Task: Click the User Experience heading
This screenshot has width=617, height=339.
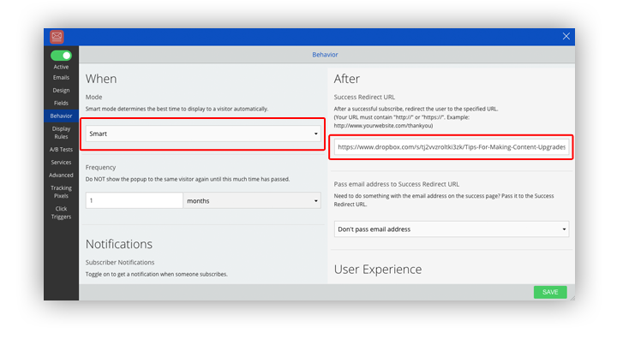Action: tap(378, 270)
